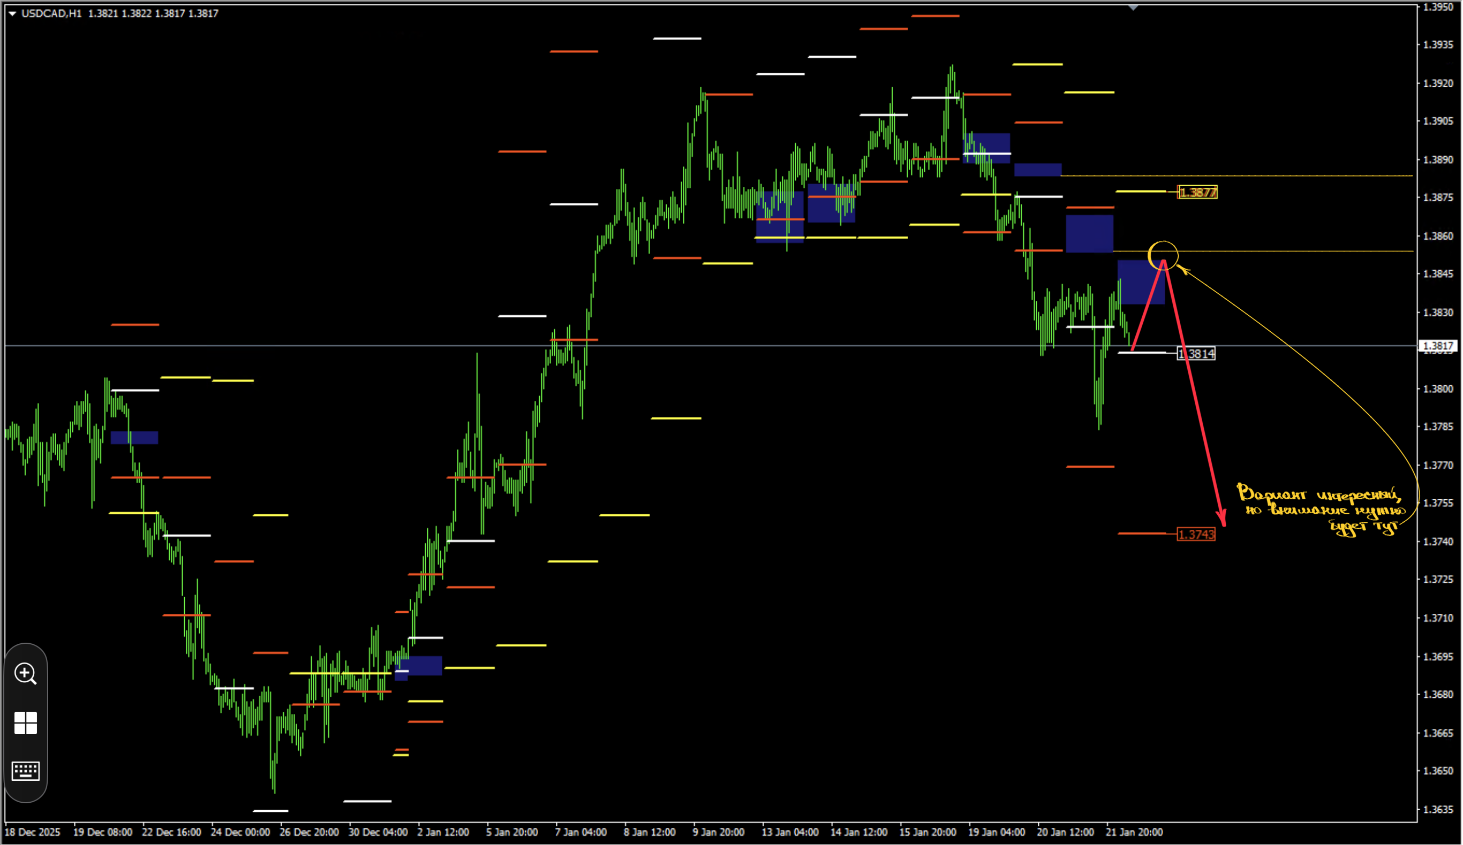
Task: Select the 1.3814 white price label
Action: coord(1196,353)
